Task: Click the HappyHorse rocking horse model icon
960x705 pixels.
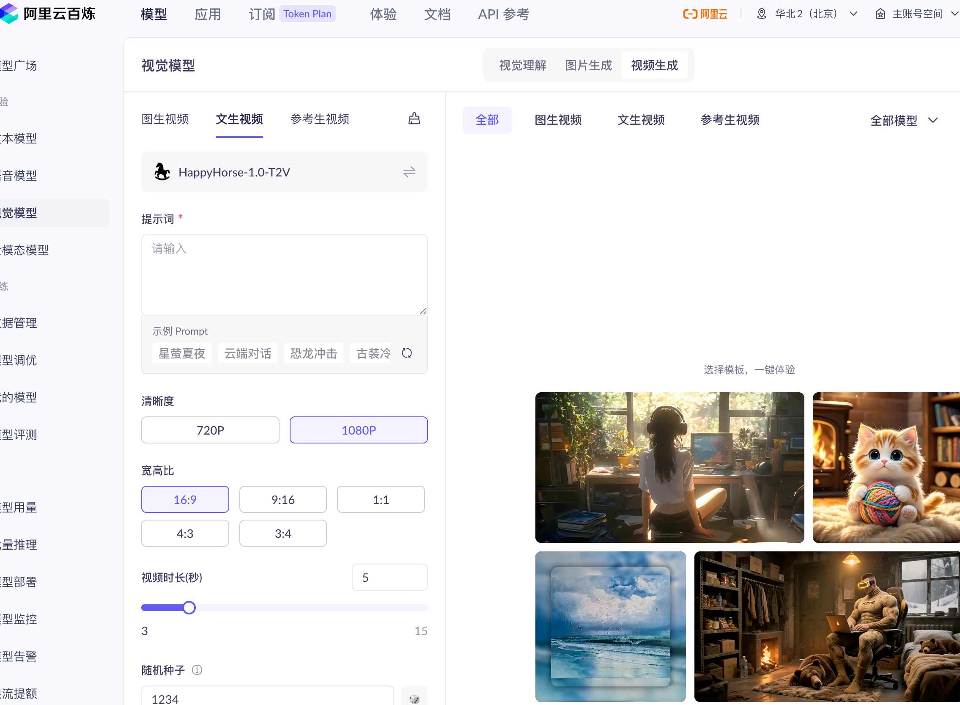Action: click(x=162, y=172)
